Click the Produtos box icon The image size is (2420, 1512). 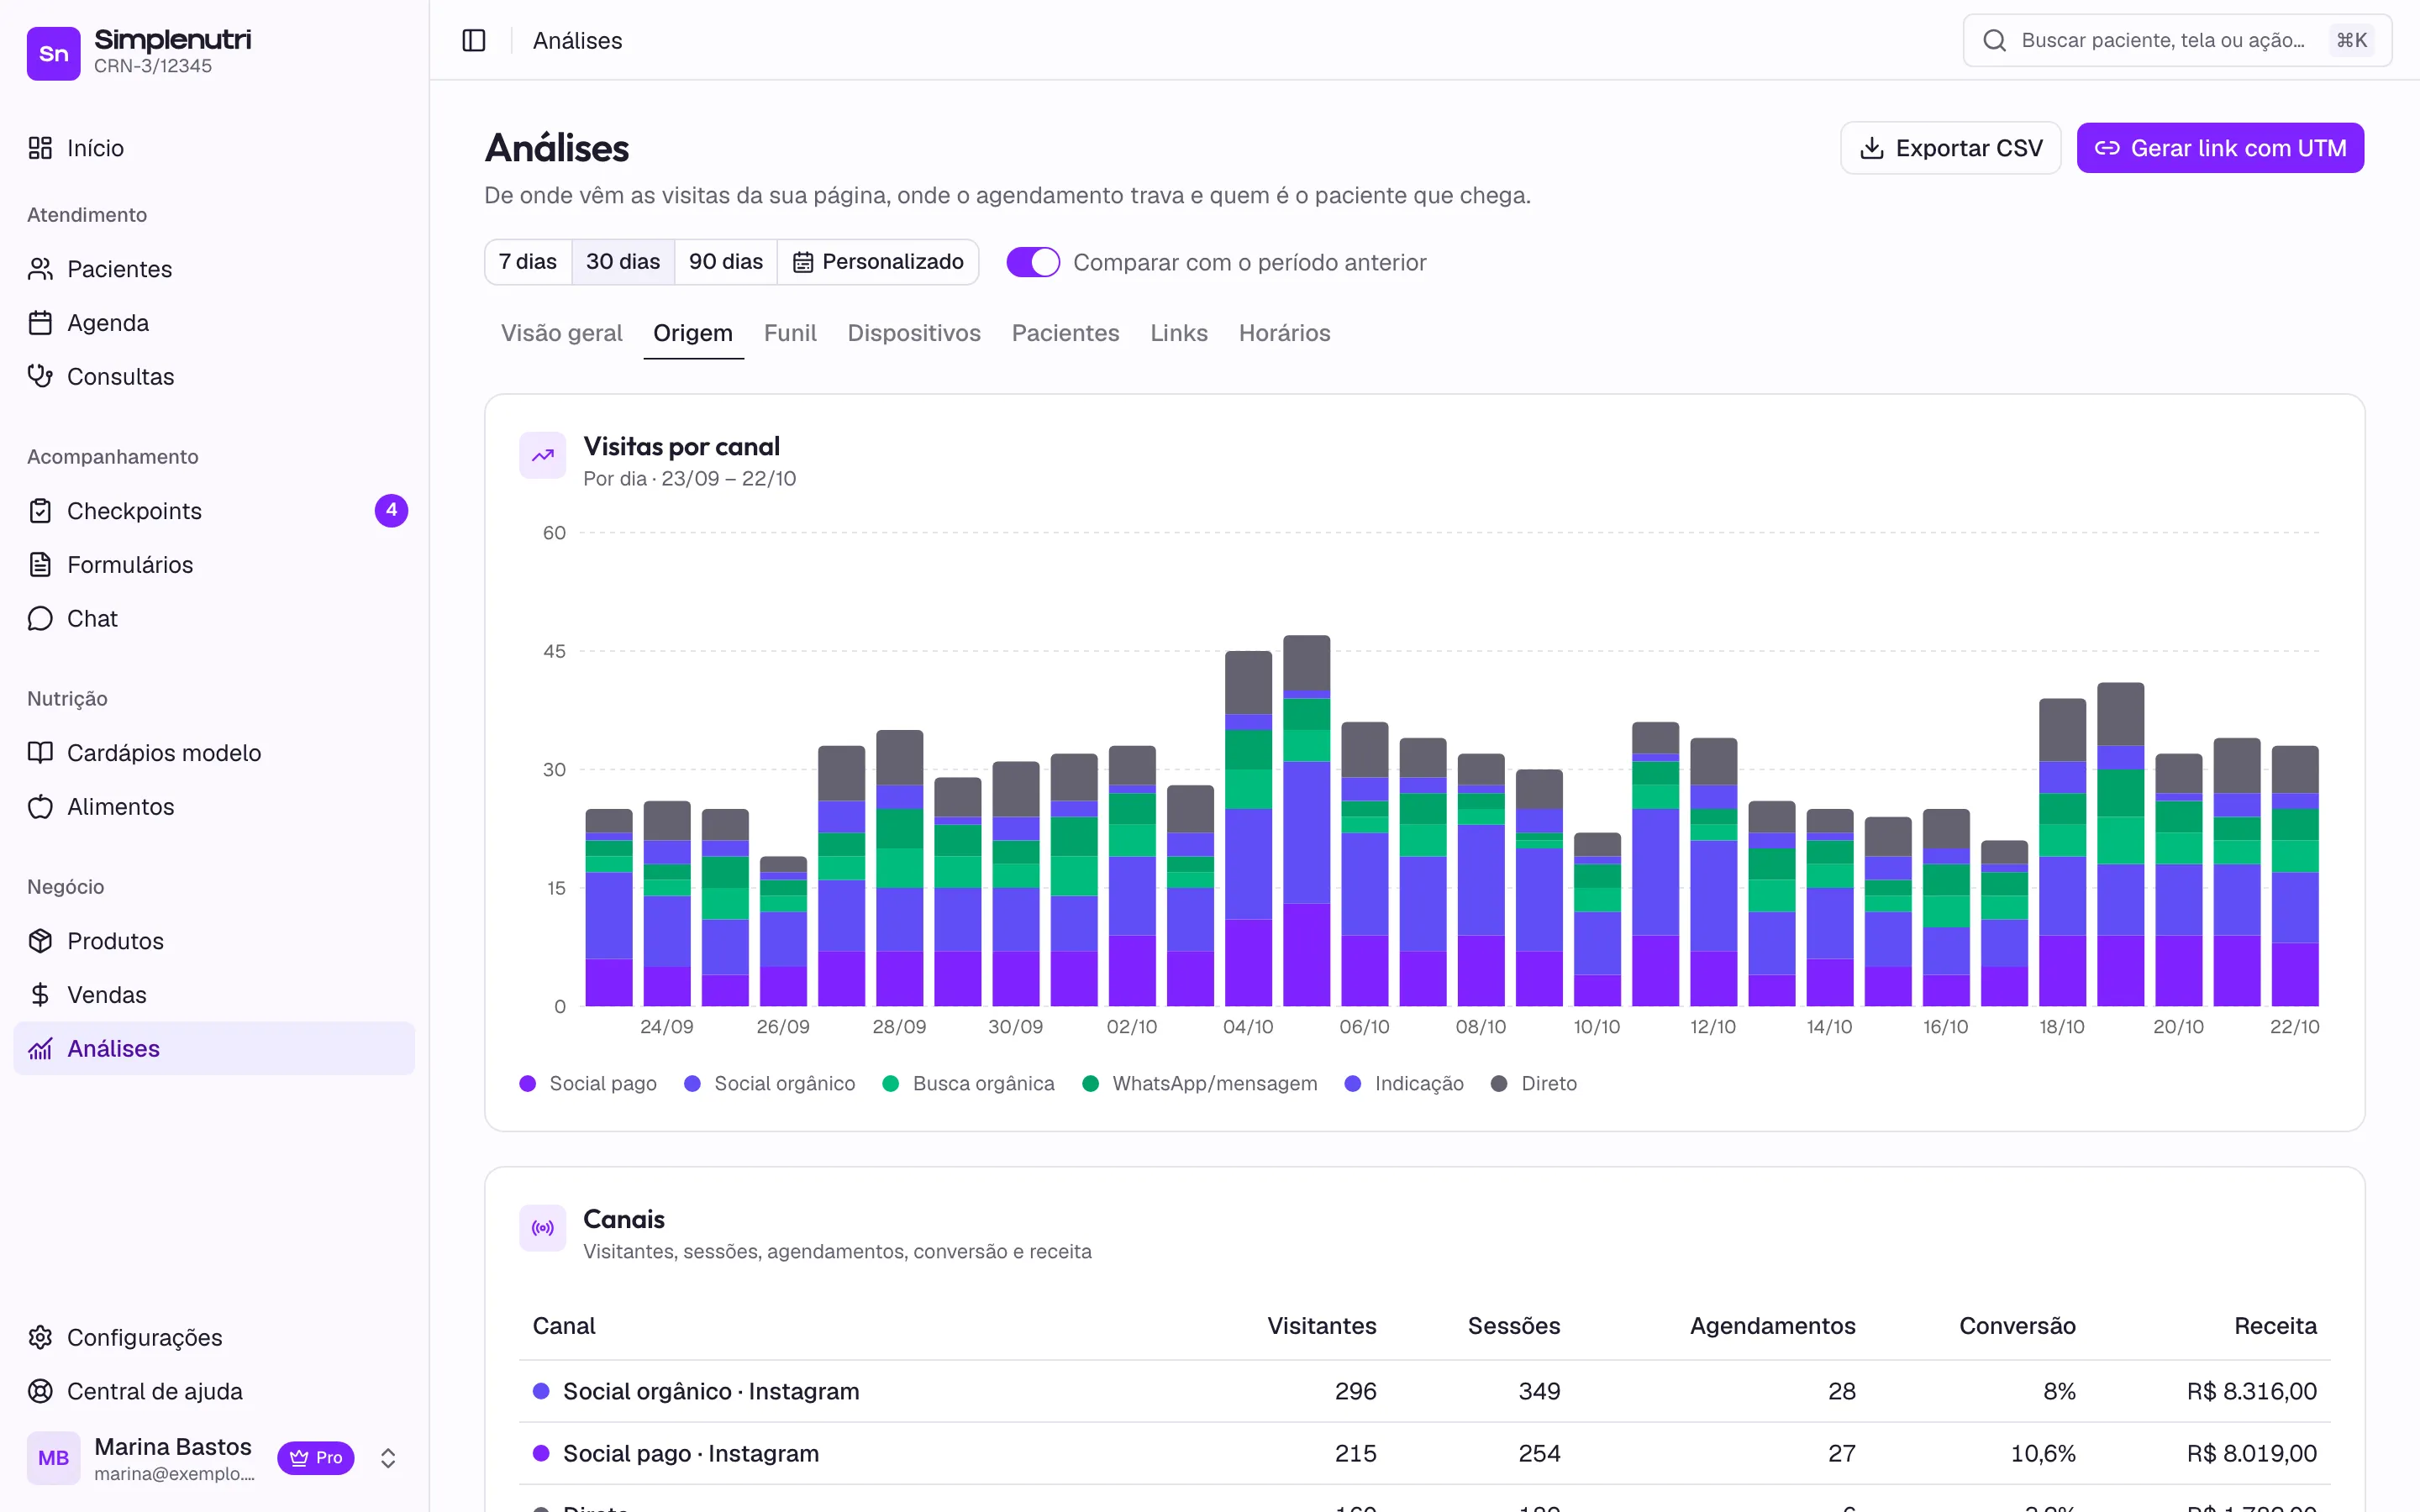[x=40, y=941]
